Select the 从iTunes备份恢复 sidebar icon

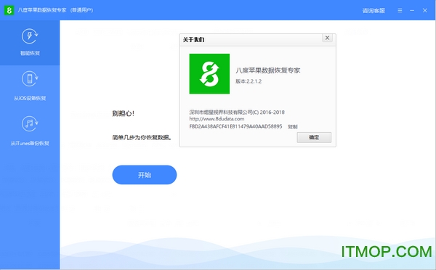[30, 124]
